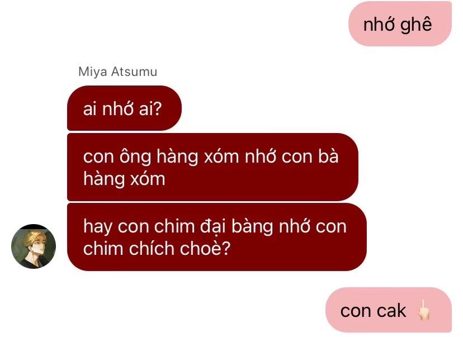Image resolution: width=463 pixels, height=337 pixels.
Task: Click the sender name Miya Atsumu
Action: 117,72
